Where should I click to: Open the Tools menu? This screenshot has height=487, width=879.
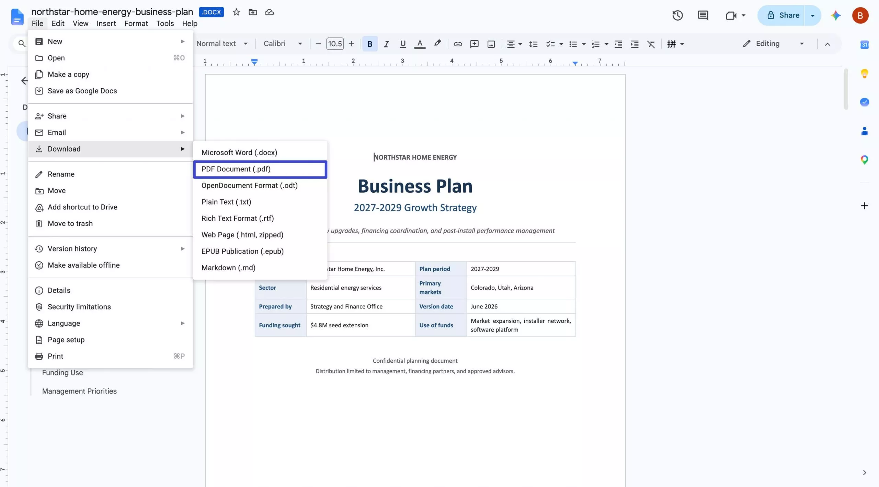[165, 23]
